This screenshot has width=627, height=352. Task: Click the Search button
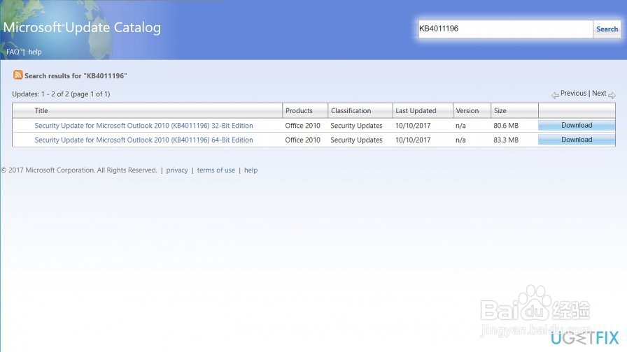point(607,29)
